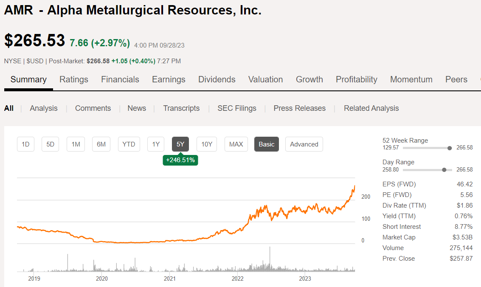481x287 pixels.
Task: Filter by Analysis
Action: click(44, 108)
